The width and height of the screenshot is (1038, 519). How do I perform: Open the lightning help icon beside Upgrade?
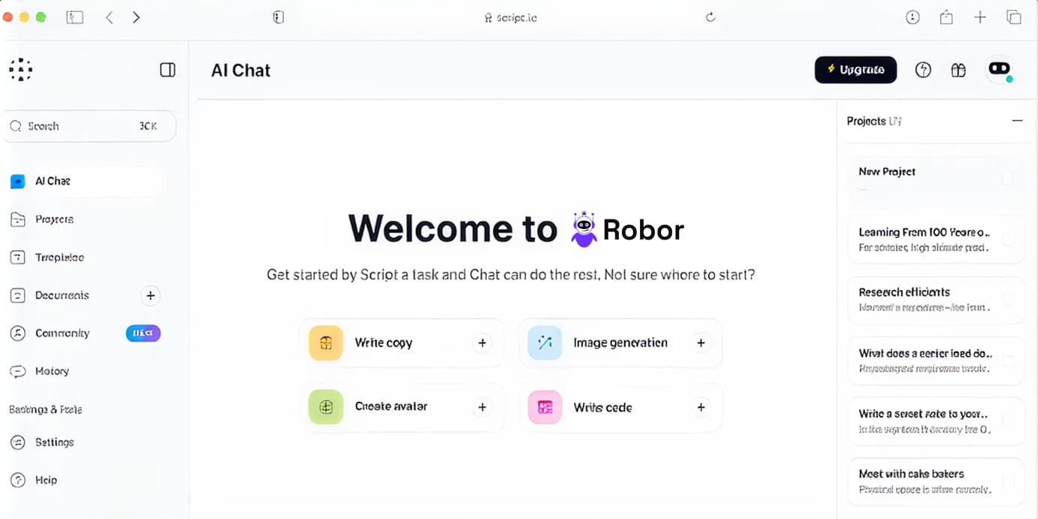(x=923, y=70)
